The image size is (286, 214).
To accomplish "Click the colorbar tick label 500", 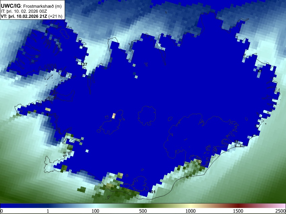I will point(143,211).
